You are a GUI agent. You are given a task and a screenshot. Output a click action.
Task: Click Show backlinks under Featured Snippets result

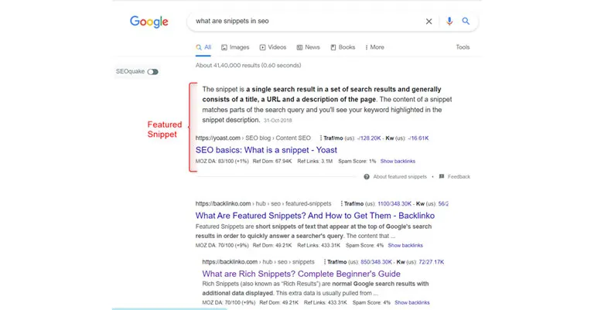pos(405,245)
